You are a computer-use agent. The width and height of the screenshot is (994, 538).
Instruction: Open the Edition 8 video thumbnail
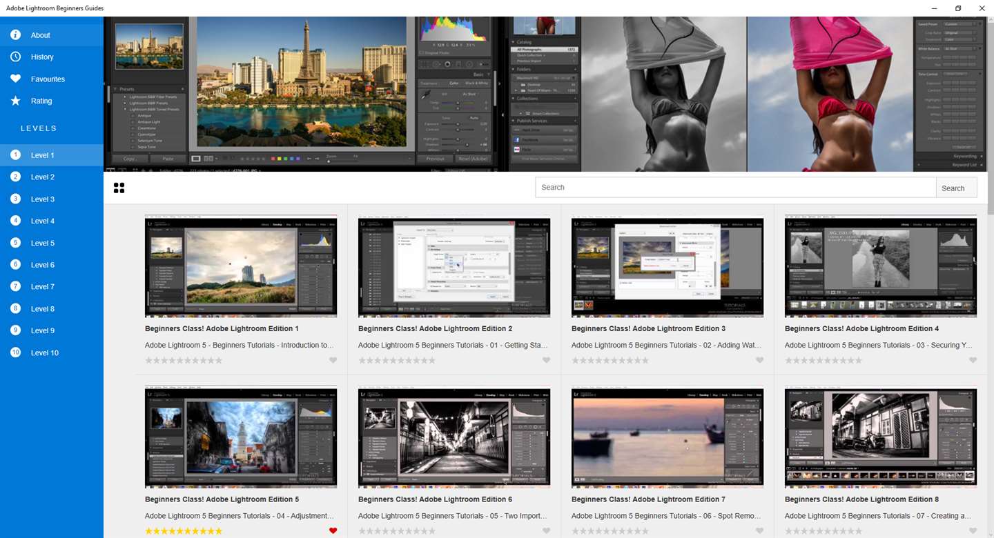881,437
